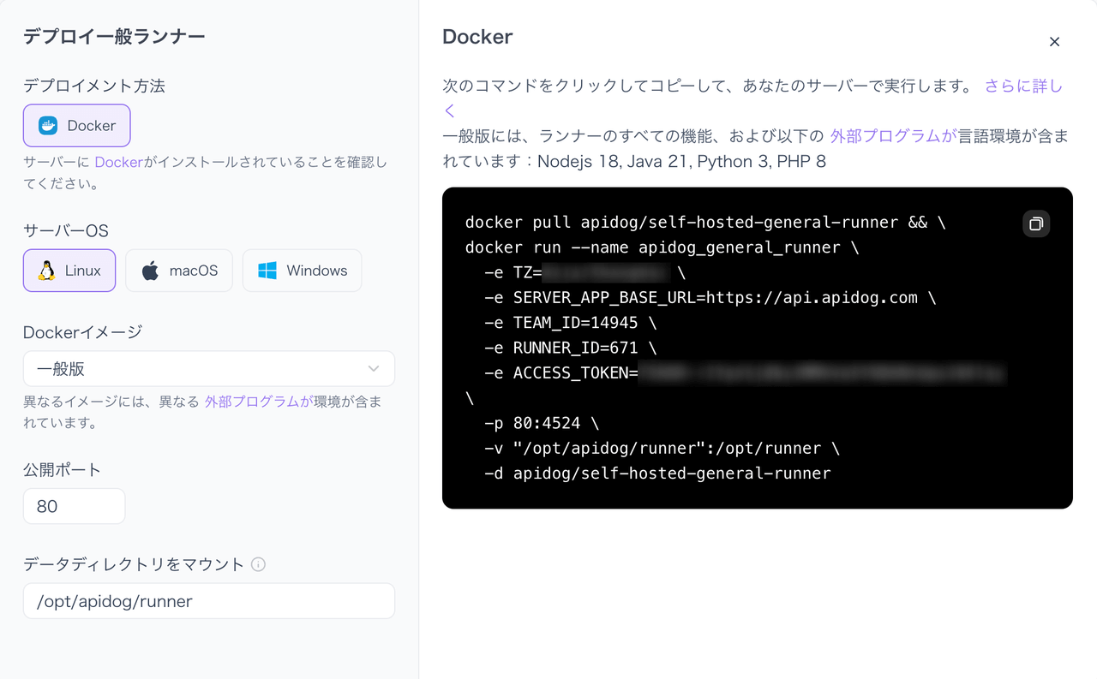Click the デプロイメント方法 label
1097x679 pixels.
click(94, 86)
